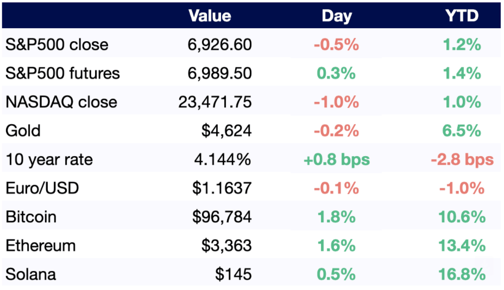Select Solana's 16.8% YTD value
This screenshot has width=504, height=290.
462,274
